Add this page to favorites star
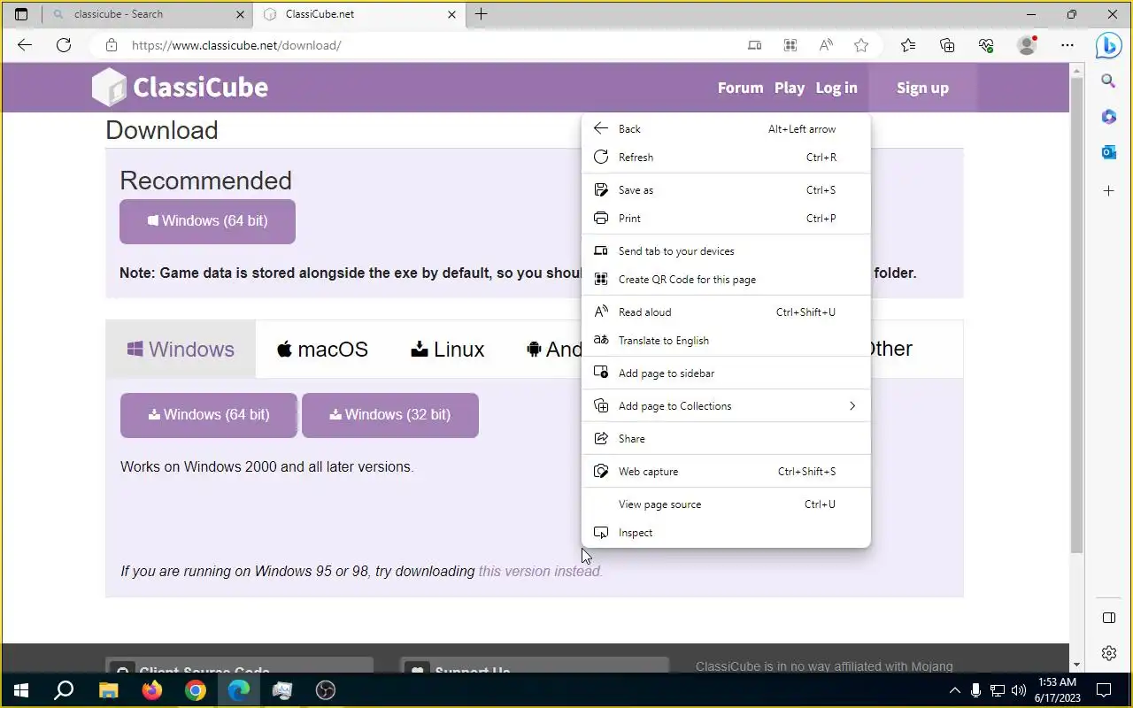This screenshot has width=1133, height=708. 861,45
